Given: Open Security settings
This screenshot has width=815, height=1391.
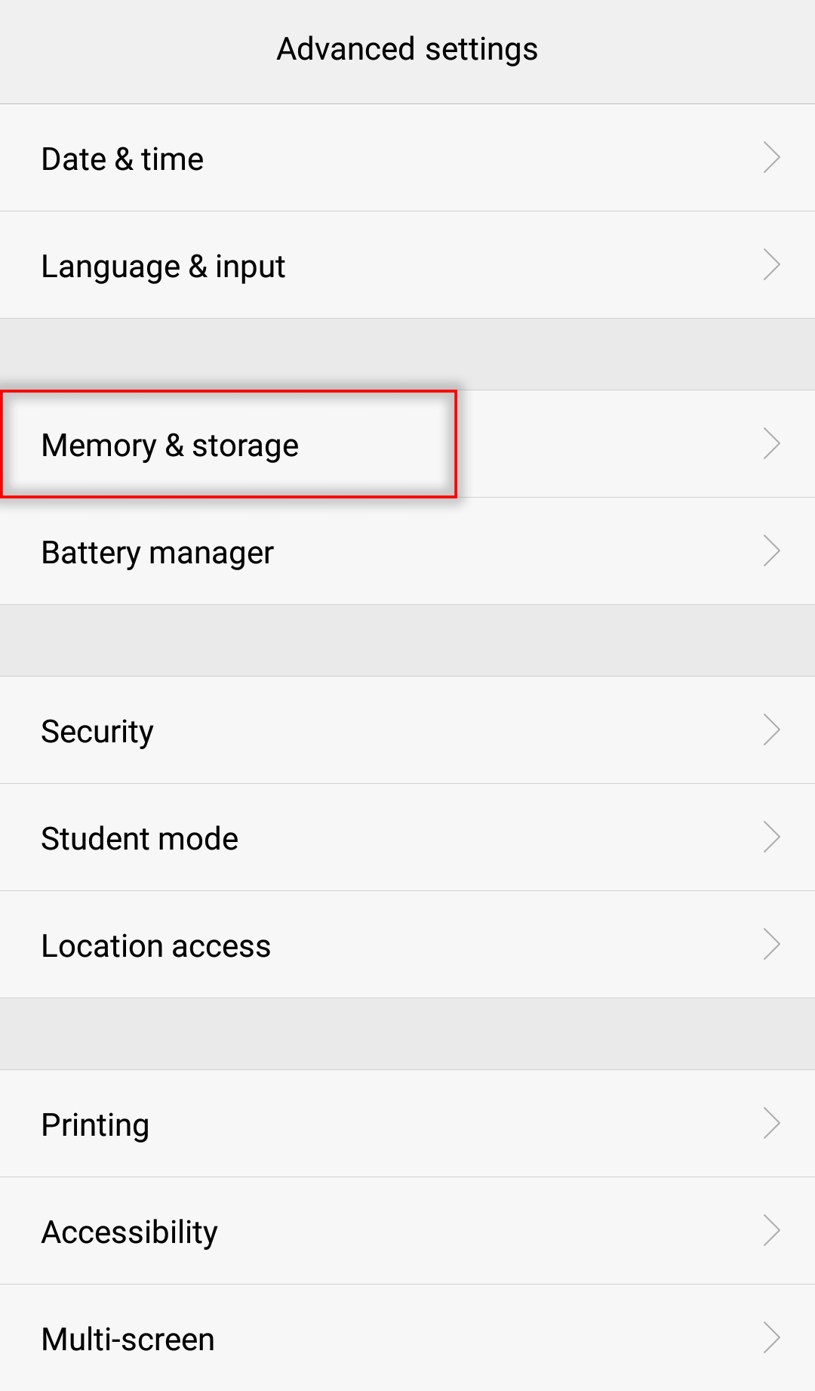Looking at the screenshot, I should (x=97, y=731).
